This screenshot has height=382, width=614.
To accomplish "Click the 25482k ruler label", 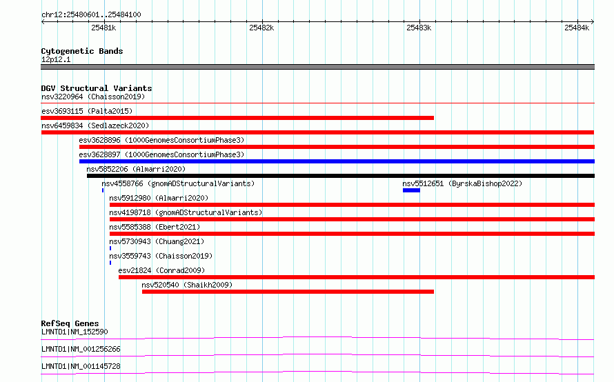I will (x=261, y=28).
